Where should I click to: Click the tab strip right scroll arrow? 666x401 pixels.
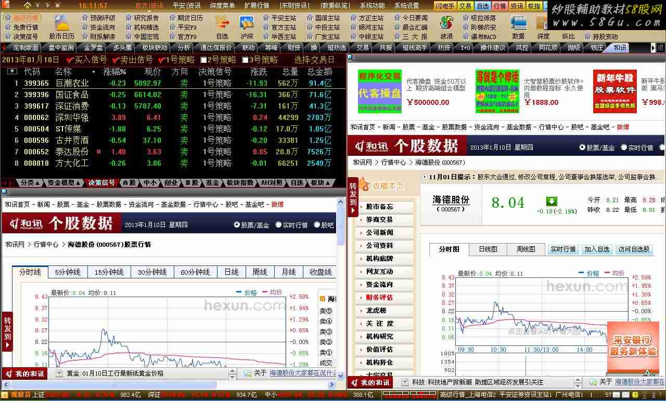[x=654, y=47]
